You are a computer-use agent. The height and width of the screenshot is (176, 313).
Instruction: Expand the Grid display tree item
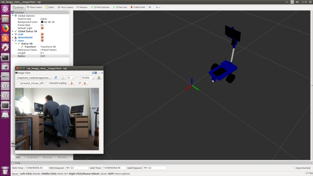click(x=13, y=34)
